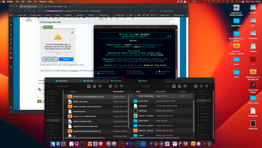Open Vivaldi History panel clock icon

coord(11,34)
